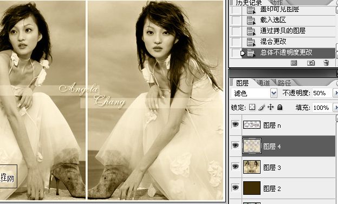Click the 不透明度 50% value field
Image resolution: width=338 pixels, height=204 pixels.
[x=322, y=93]
